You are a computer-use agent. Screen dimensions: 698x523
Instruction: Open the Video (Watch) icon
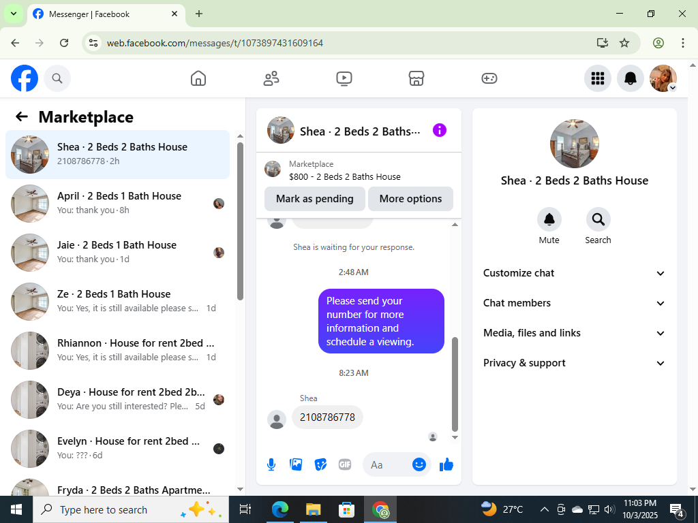(344, 78)
